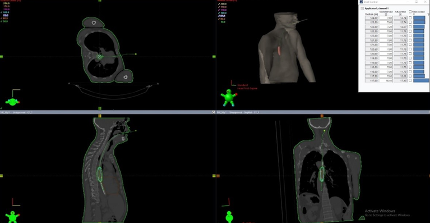The height and width of the screenshot is (223, 430).
Task: Select the Position cell 118.50
Action: [x=372, y=67]
